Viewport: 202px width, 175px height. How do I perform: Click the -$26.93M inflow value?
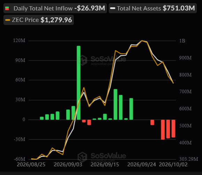coord(90,8)
